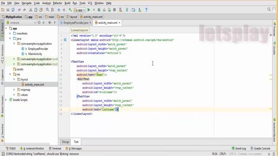Screen dimensions: 278x156
Task: Expand Gradle Scripts node
Action: click(6, 100)
